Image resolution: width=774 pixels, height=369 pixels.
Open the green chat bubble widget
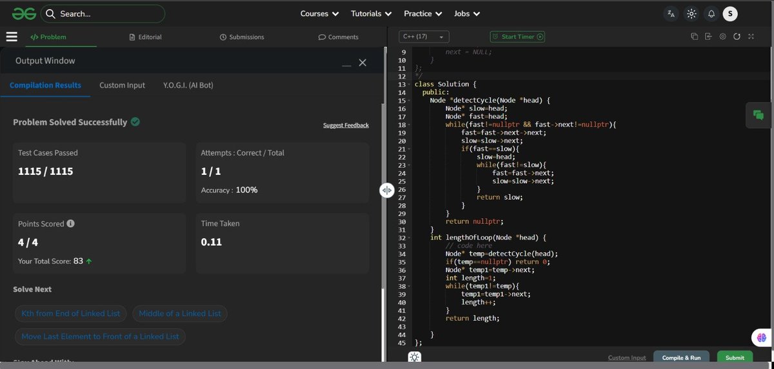coord(759,115)
